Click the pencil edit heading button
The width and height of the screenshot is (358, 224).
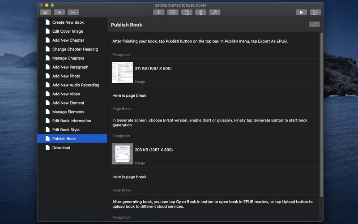pos(315,25)
